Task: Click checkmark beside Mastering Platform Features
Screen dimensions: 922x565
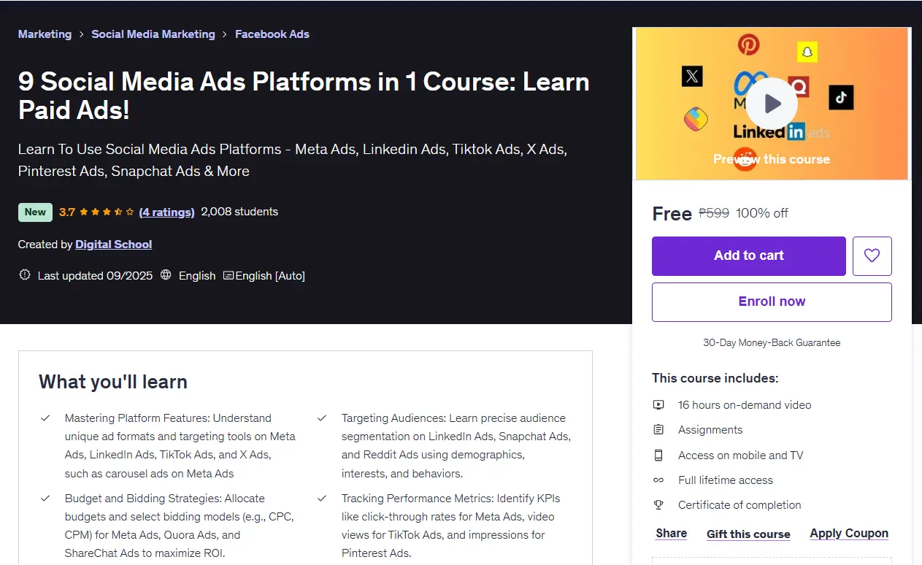Action: click(45, 418)
